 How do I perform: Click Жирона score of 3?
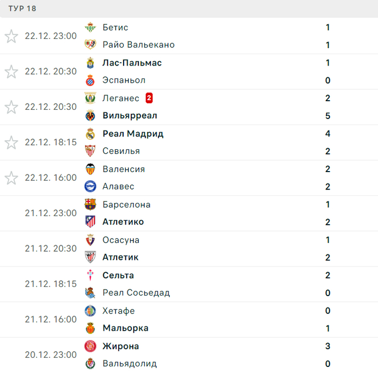click(328, 346)
